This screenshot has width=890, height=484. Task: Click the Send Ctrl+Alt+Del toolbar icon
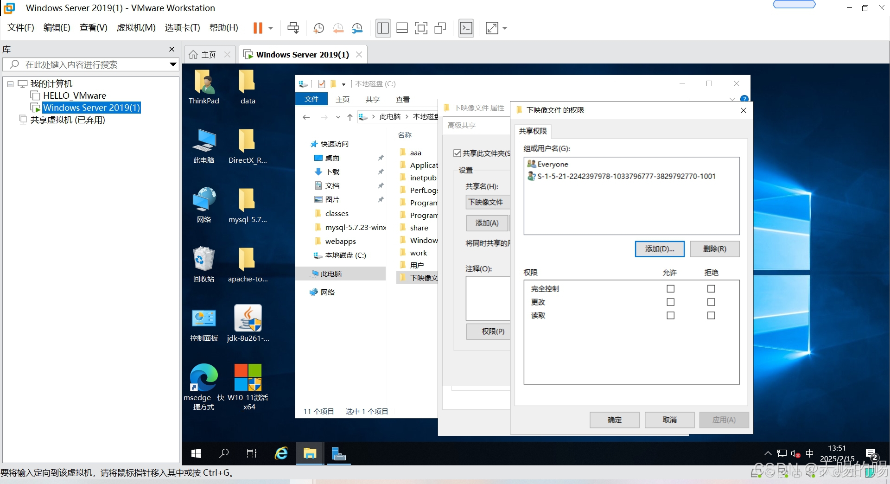tap(293, 28)
